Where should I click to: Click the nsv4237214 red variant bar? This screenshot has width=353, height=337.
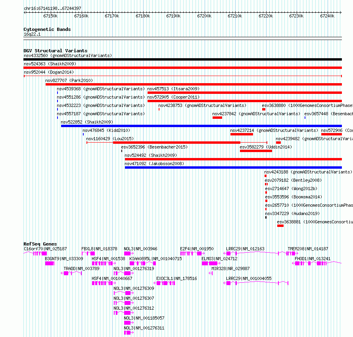[x=242, y=134]
